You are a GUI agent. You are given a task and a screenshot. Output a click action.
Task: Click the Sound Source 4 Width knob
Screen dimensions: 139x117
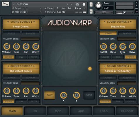(x=132, y=91)
